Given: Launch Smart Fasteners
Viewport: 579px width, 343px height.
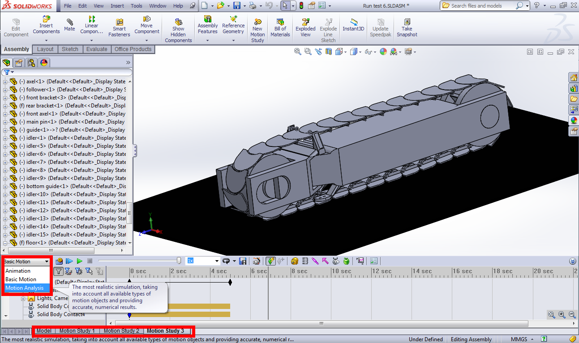Looking at the screenshot, I should tap(119, 28).
